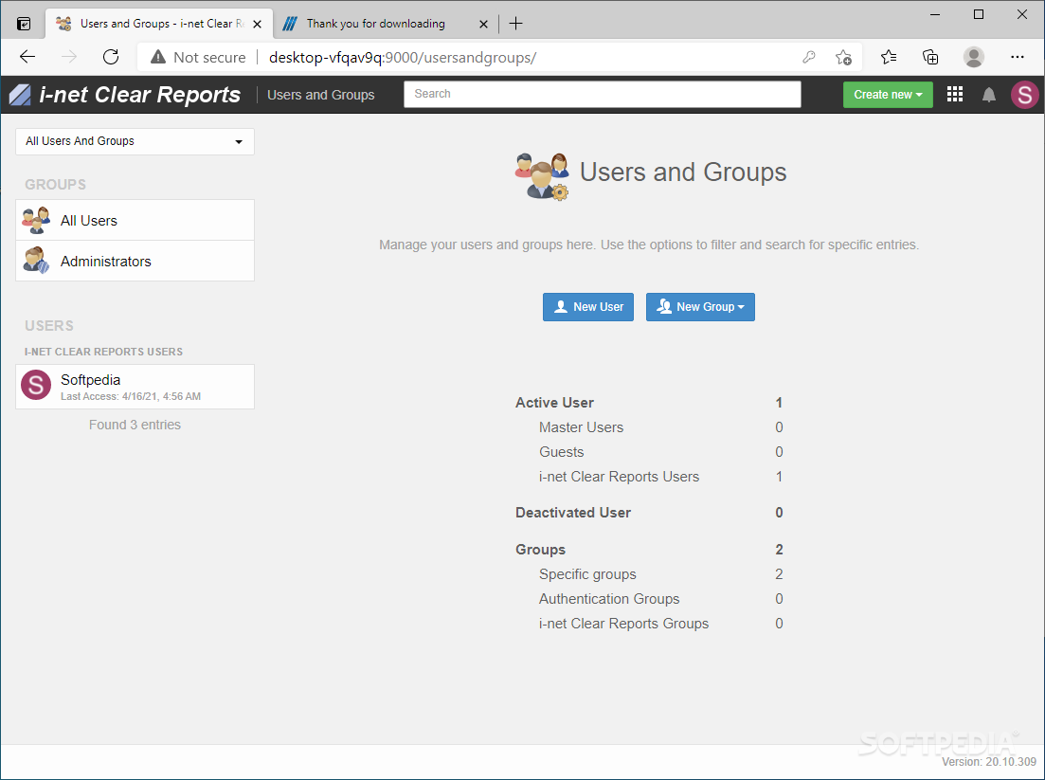Screen dimensions: 1045x780
Task: Click the Found 3 entries text
Action: tap(135, 425)
